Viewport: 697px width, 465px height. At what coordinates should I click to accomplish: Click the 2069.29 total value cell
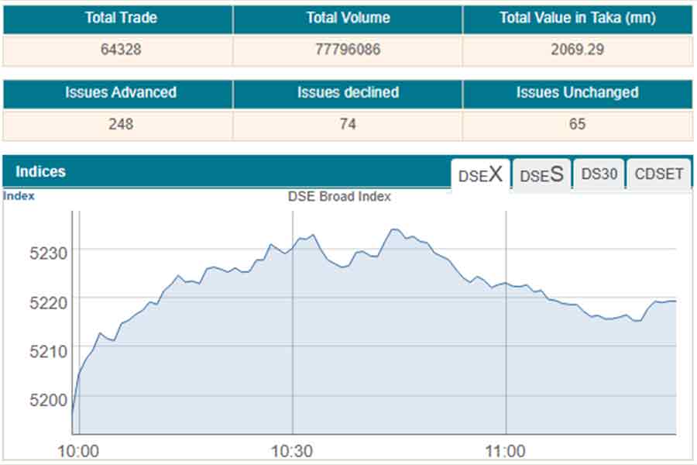pyautogui.click(x=577, y=50)
